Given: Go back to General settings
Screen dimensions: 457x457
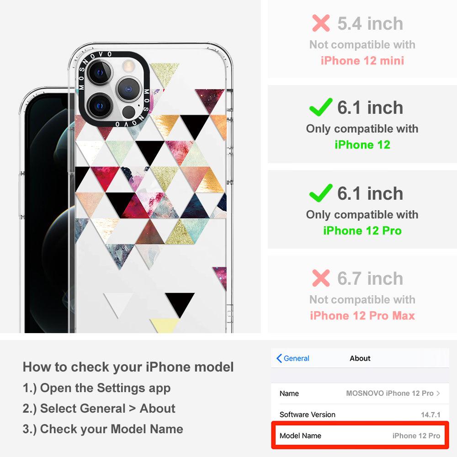Looking at the screenshot, I should 292,358.
